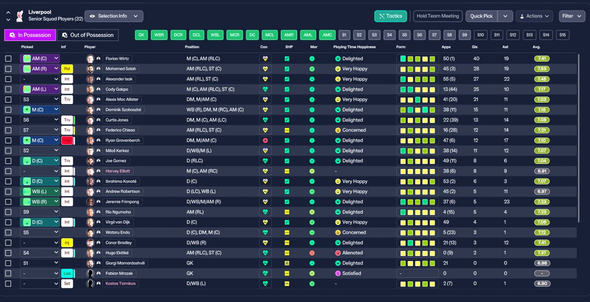Select the S1 substitute slot

point(344,35)
